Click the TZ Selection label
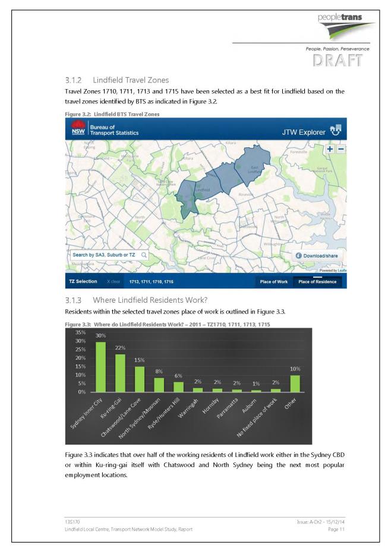The height and width of the screenshot is (552, 391). (83, 281)
